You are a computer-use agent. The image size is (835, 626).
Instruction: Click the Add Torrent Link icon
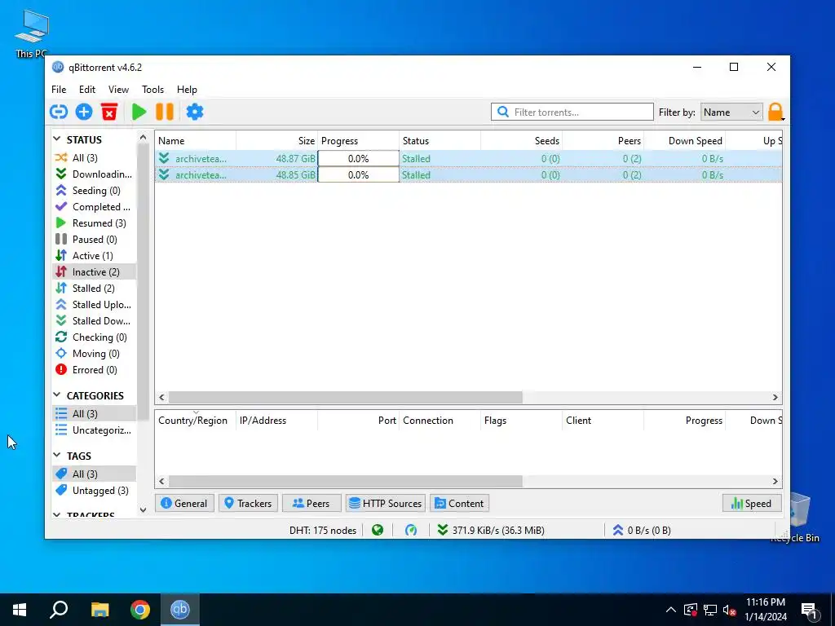click(59, 112)
